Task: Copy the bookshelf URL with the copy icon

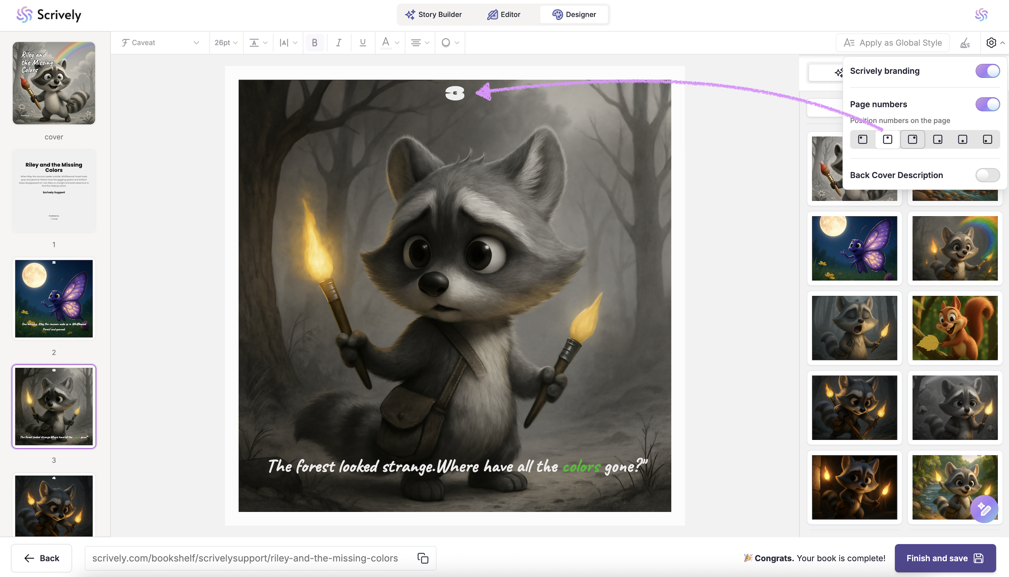Action: 423,558
